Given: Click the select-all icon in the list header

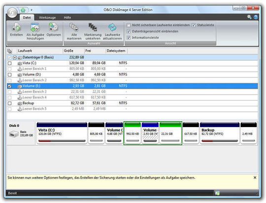Looking at the screenshot, I should (x=10, y=51).
